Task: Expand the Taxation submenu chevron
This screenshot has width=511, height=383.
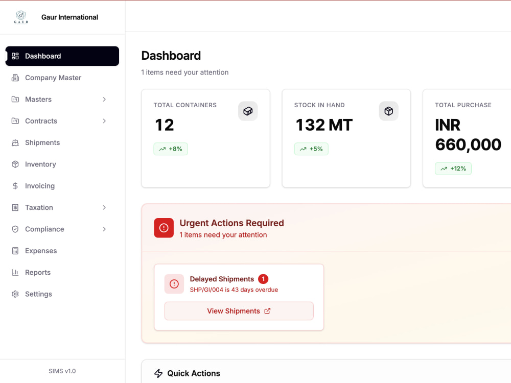Action: (104, 207)
